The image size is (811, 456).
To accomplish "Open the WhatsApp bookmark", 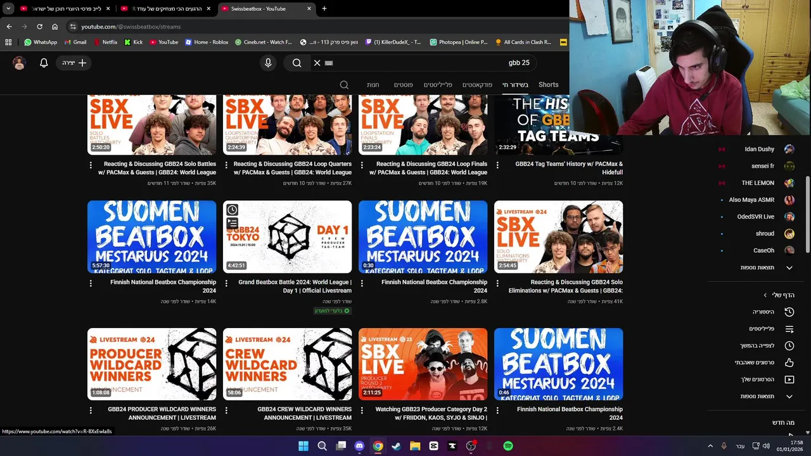I will 41,42.
